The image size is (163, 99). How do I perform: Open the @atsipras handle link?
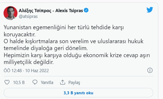coord(28,17)
